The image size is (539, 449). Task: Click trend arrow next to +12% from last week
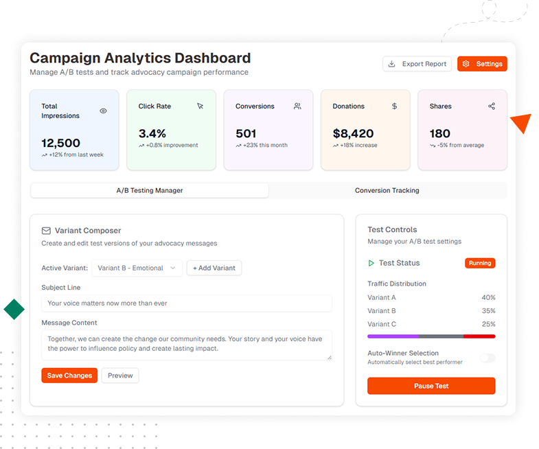45,155
